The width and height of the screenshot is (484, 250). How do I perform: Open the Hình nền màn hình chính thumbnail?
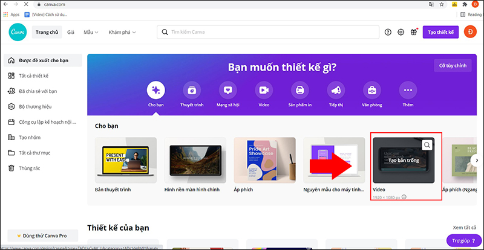195,160
